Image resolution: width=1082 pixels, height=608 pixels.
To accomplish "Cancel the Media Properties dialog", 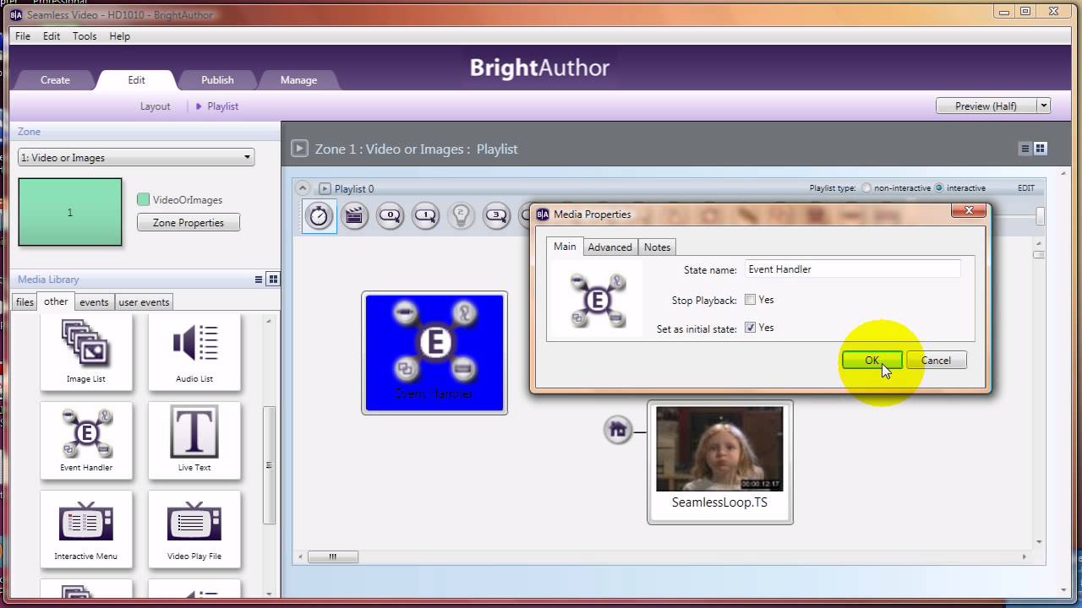I will [x=936, y=361].
